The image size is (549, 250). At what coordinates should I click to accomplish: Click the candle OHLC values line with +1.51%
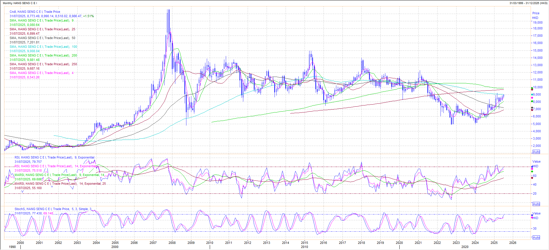(52, 16)
